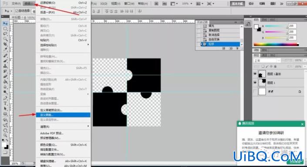
Task: Adjust the R color slider
Action: tap(277, 26)
